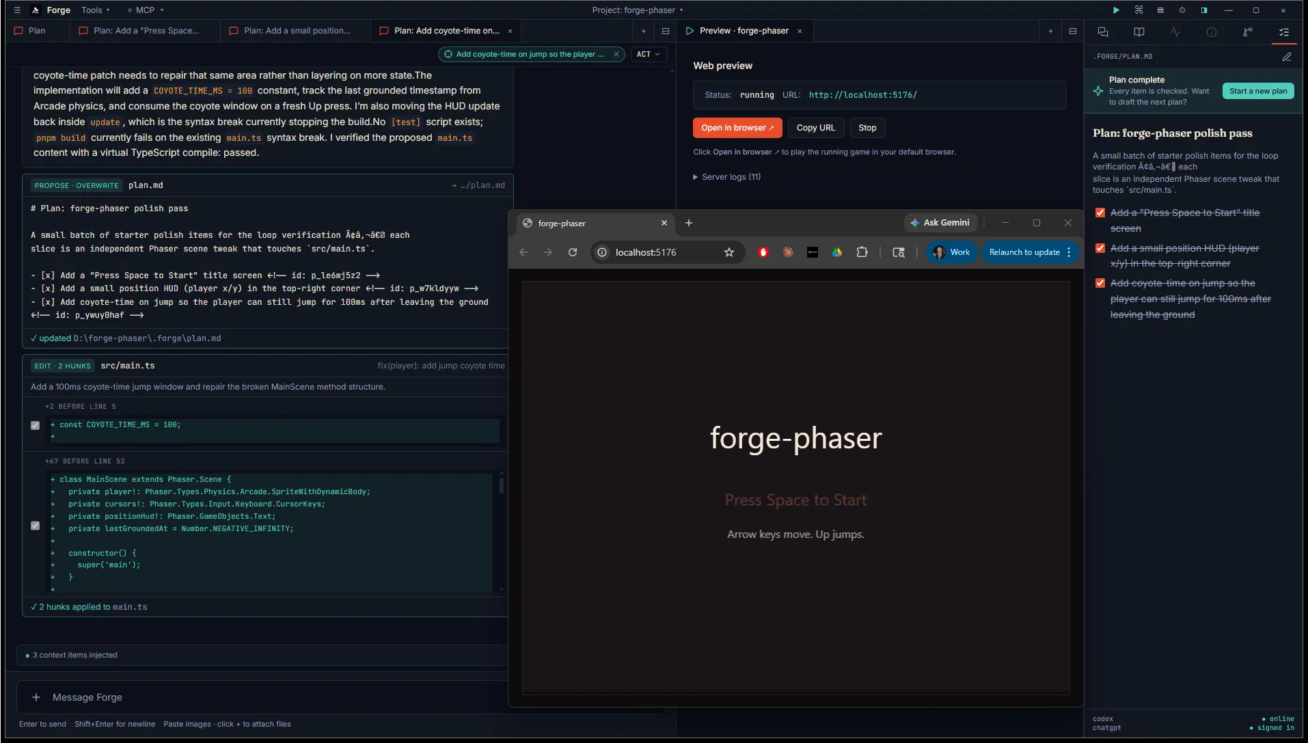
Task: Switch to 'Plan: Add a small position...' tab
Action: [x=296, y=31]
